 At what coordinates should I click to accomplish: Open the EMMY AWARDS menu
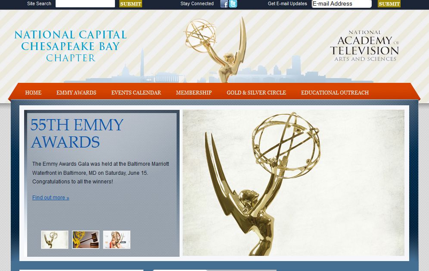point(76,93)
